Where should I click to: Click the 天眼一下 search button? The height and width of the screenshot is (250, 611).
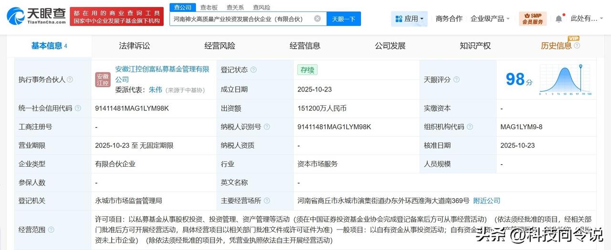[x=344, y=19]
